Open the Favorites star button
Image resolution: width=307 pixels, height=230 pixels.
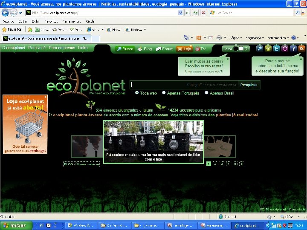(x=12, y=29)
